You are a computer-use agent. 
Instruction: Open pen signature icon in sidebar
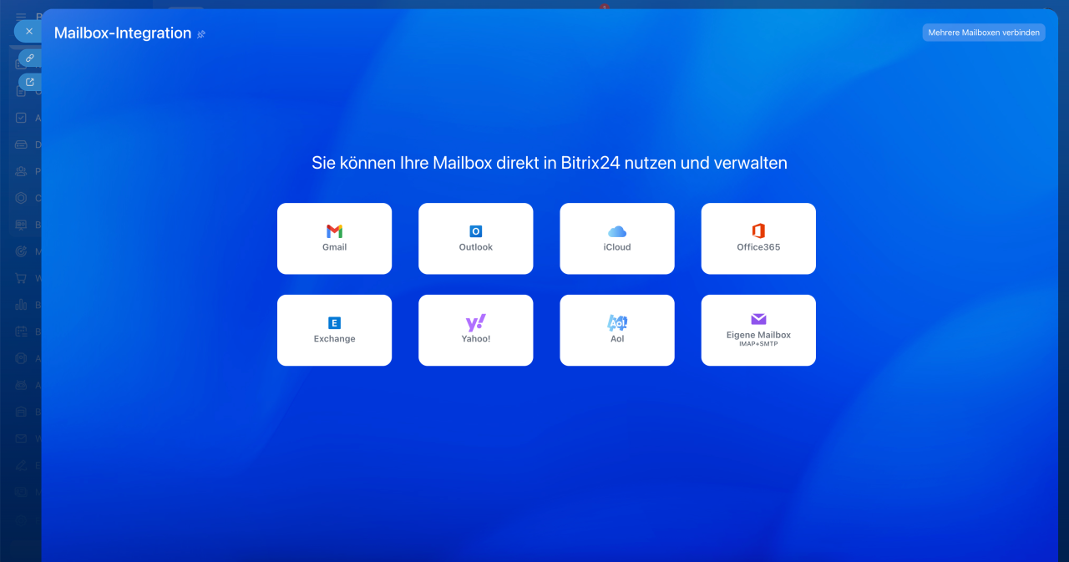(21, 465)
